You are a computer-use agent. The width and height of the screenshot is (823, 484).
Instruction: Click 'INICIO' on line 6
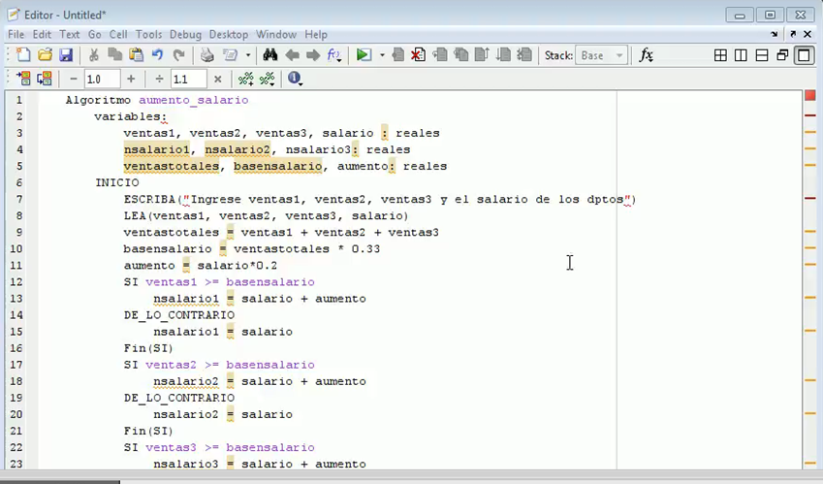pos(117,182)
